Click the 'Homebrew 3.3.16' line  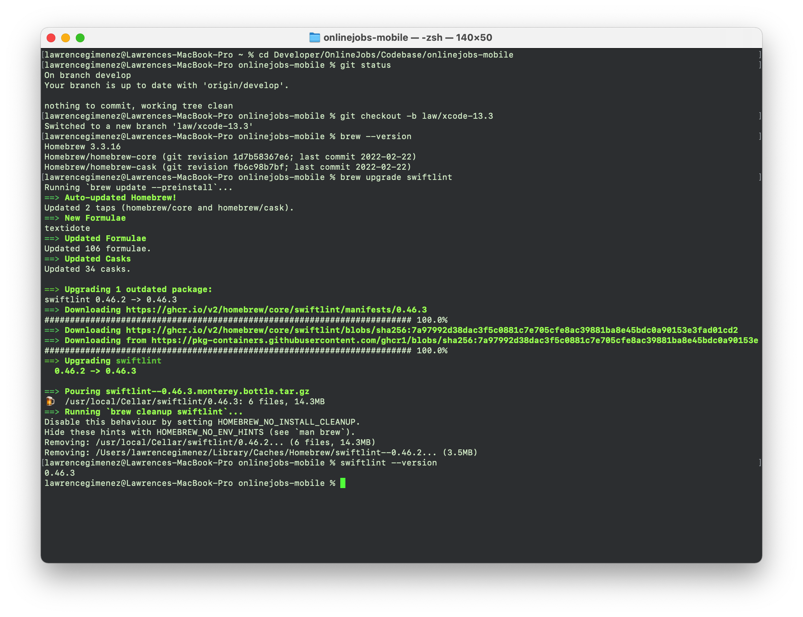(83, 146)
